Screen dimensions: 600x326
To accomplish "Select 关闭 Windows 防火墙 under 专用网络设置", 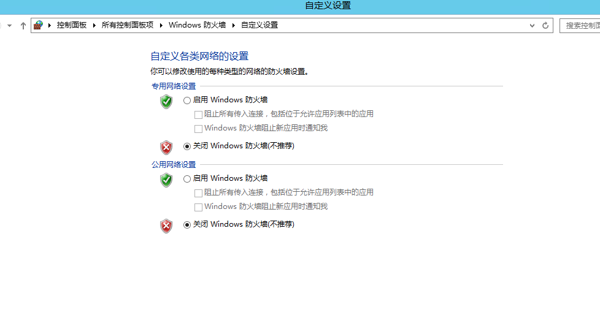I will 187,146.
